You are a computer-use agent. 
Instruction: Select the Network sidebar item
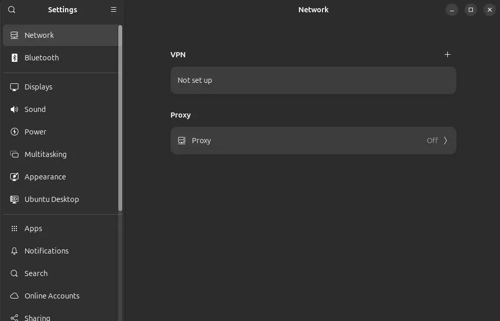[39, 35]
